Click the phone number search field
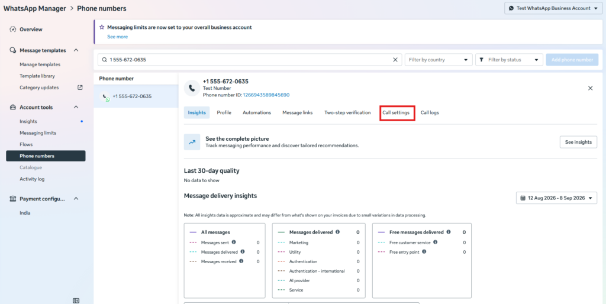 tap(250, 60)
